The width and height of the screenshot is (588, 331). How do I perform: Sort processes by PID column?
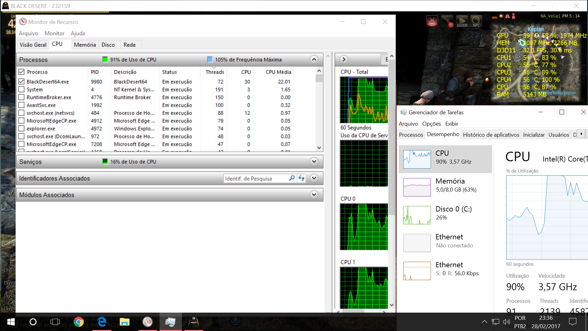click(95, 72)
